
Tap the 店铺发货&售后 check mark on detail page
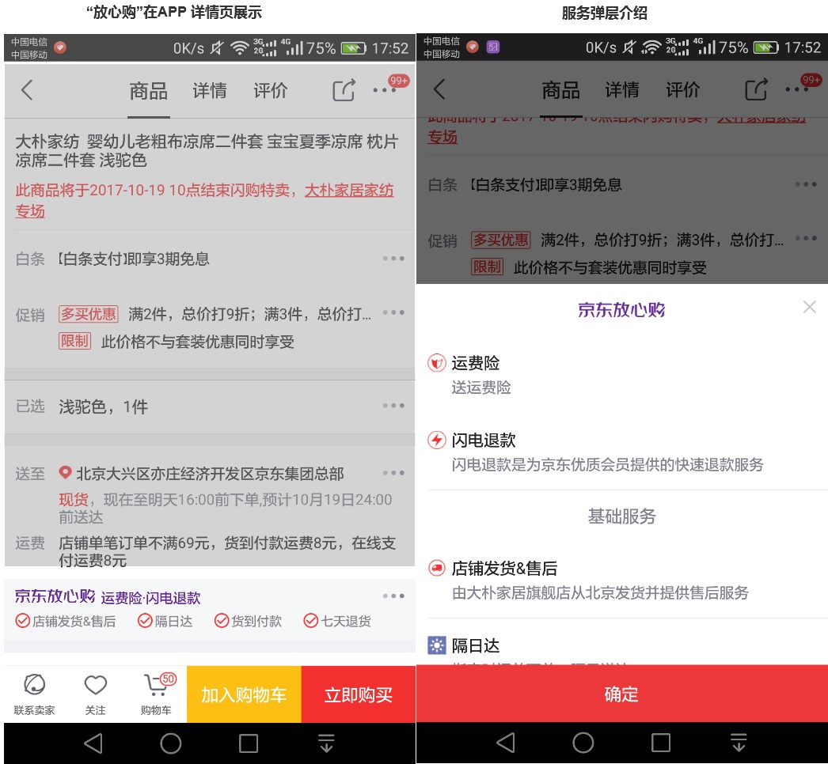click(22, 621)
